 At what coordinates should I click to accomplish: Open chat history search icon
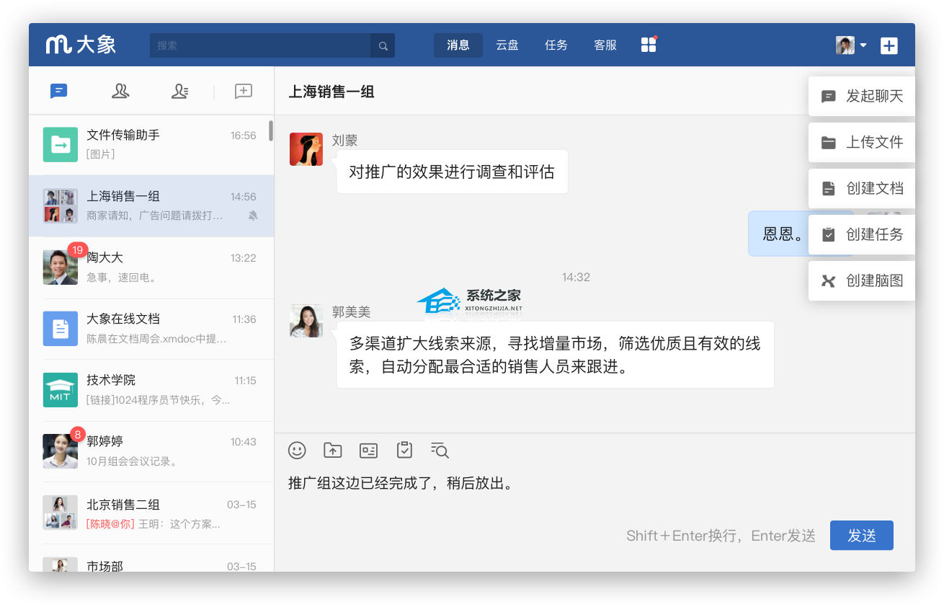click(440, 451)
